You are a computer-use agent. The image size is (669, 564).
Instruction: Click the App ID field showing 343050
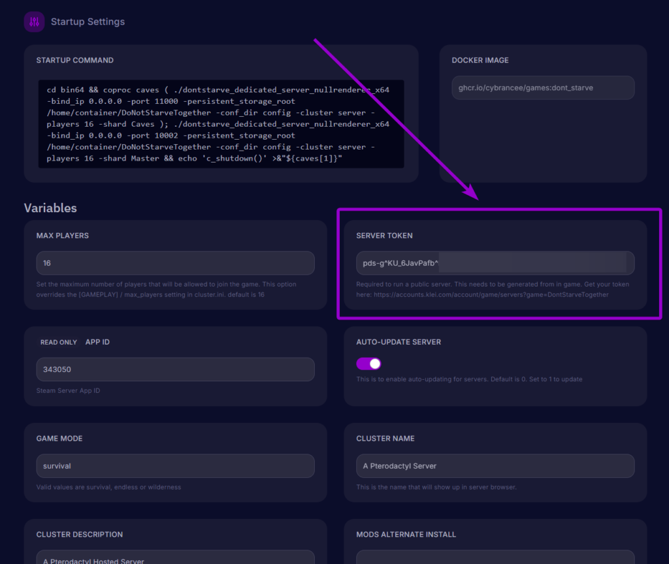pos(175,369)
